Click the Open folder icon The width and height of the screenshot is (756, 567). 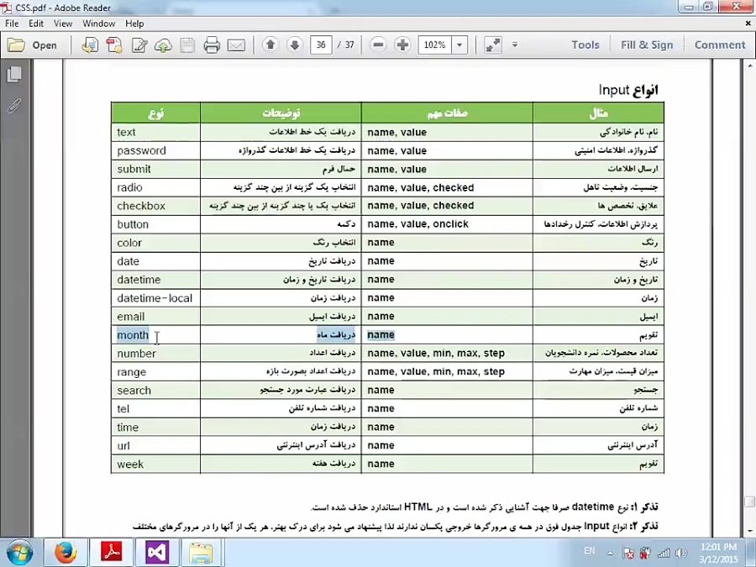click(x=16, y=45)
